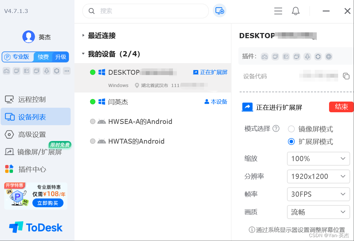
Task: Click the 升级 button
Action: tap(61, 57)
